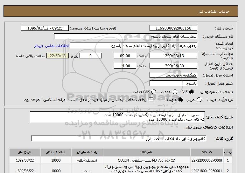This screenshot has height=173, width=245.
Task: Click the row 2 product name description
Action: click(147, 169)
